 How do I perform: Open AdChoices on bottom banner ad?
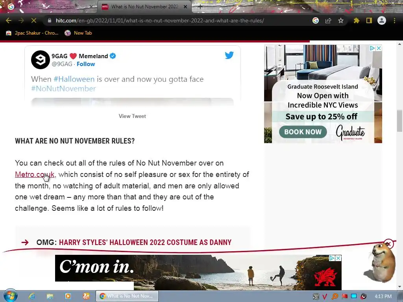pyautogui.click(x=332, y=258)
